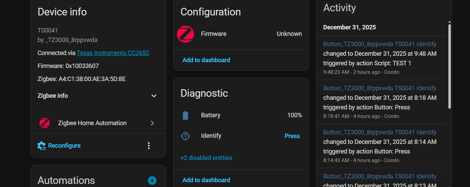Open the 8:14 AM Identify activity entry
This screenshot has width=470, height=187.
click(379, 132)
